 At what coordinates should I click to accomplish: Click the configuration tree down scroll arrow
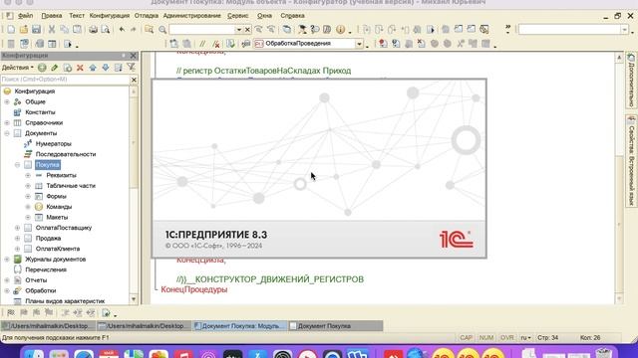(134, 299)
